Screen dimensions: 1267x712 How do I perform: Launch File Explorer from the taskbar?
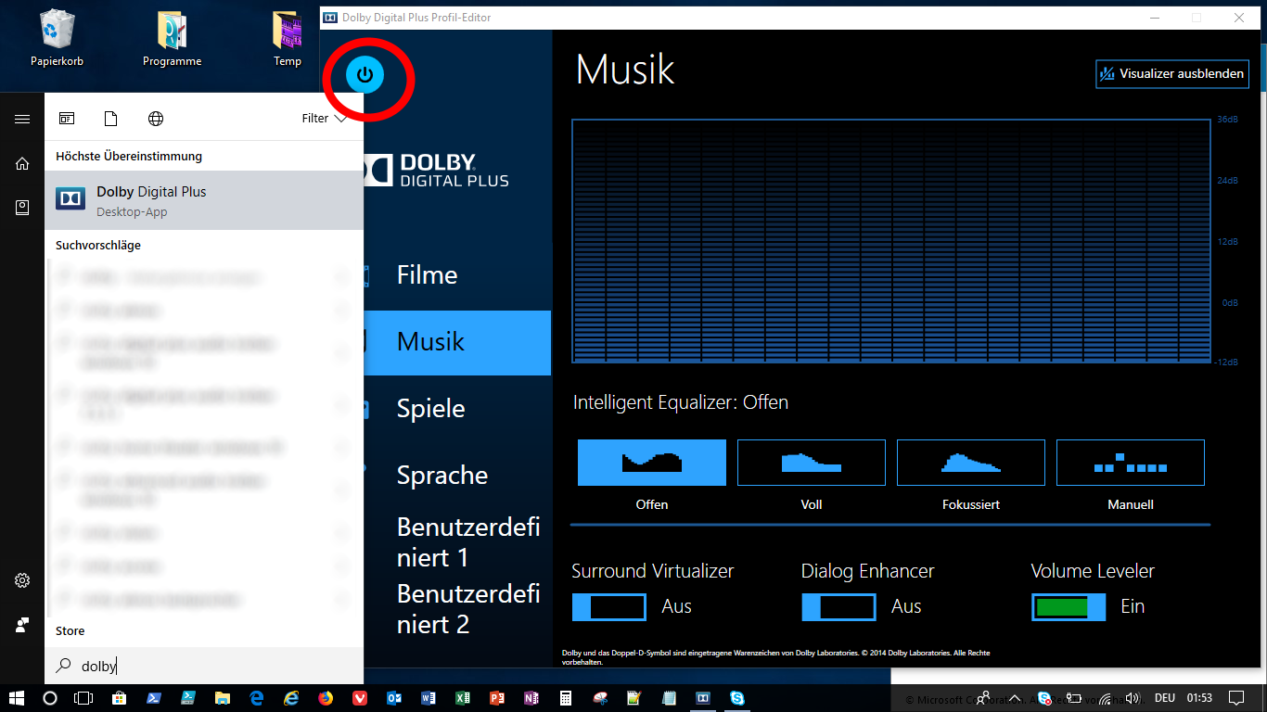coord(222,698)
